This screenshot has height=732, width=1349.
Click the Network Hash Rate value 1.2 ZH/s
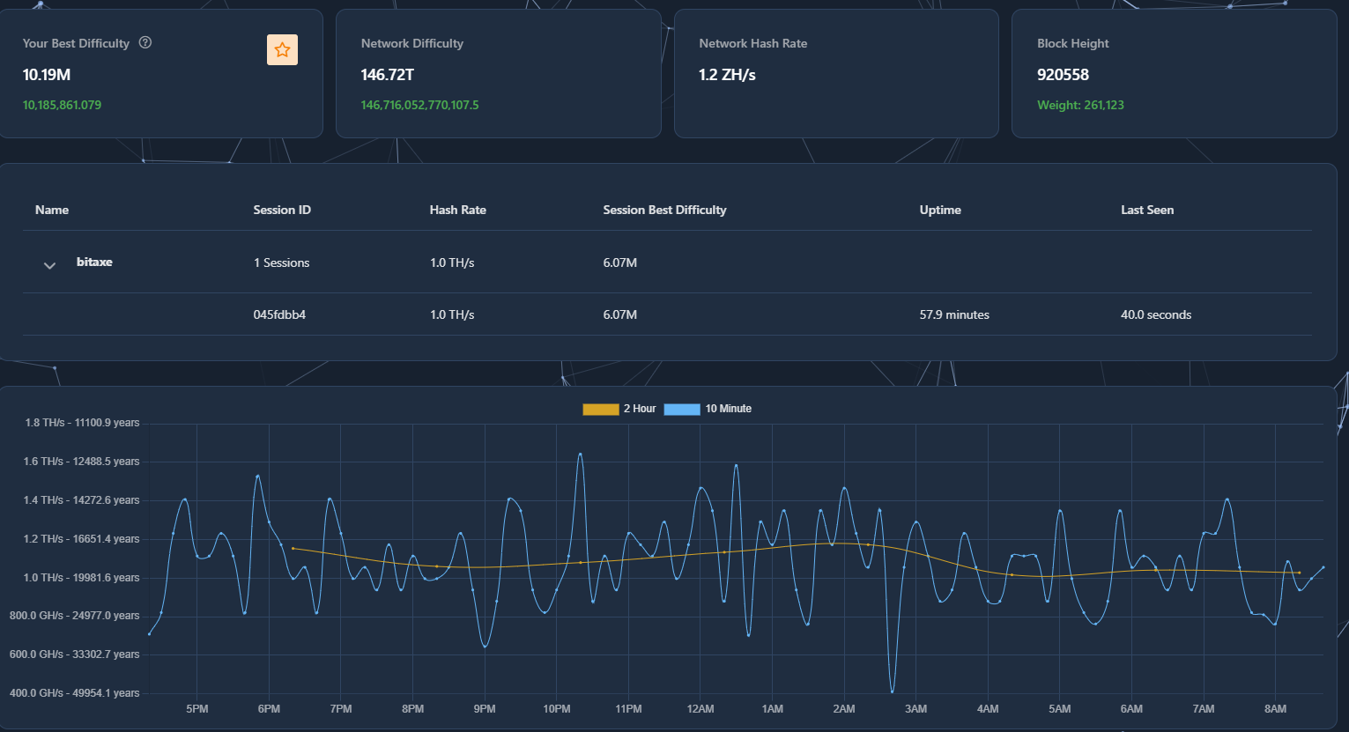tap(727, 75)
